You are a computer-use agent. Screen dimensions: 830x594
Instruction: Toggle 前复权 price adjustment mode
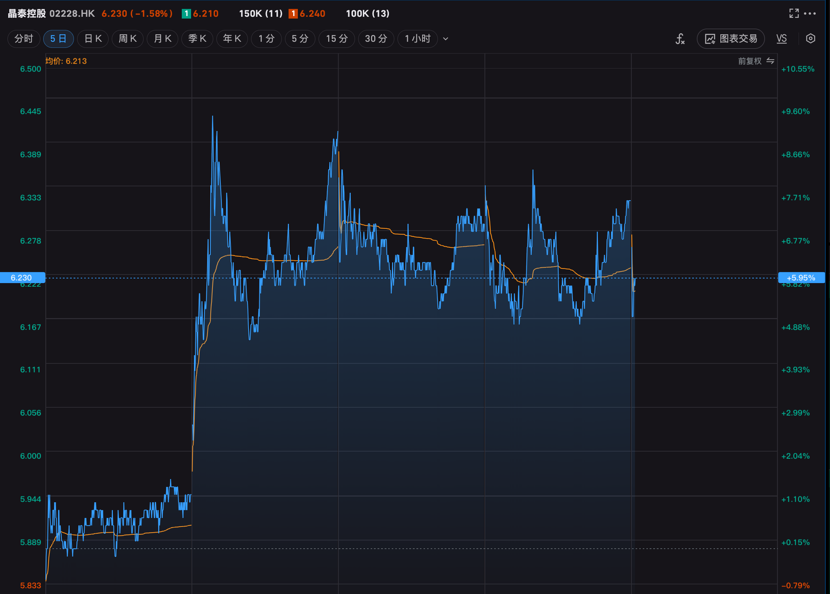[750, 61]
